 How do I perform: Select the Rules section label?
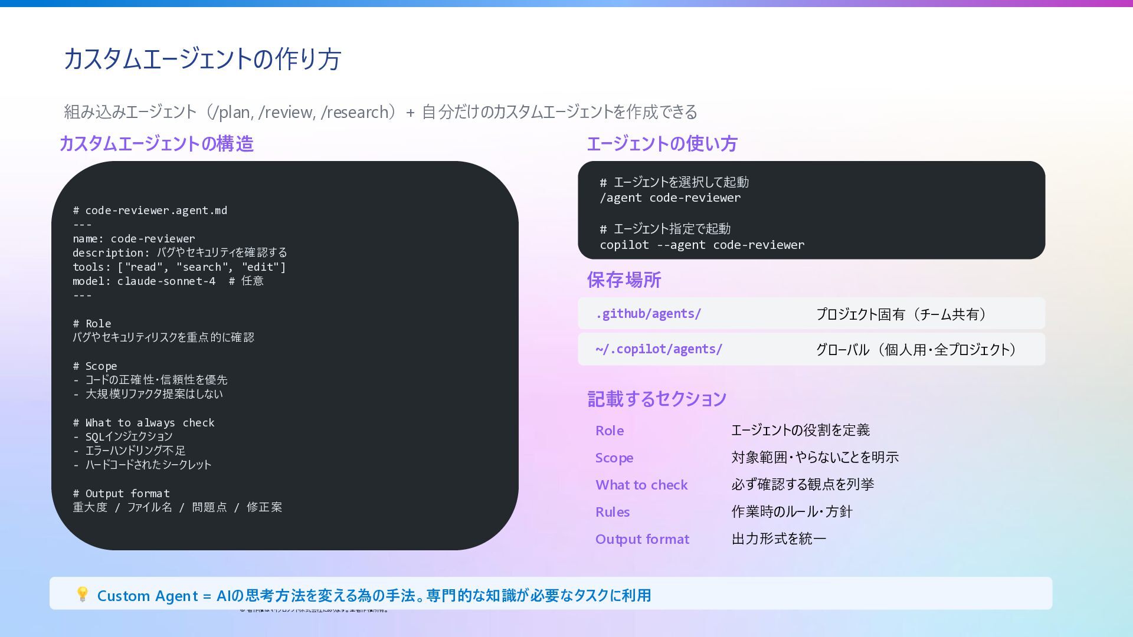613,512
